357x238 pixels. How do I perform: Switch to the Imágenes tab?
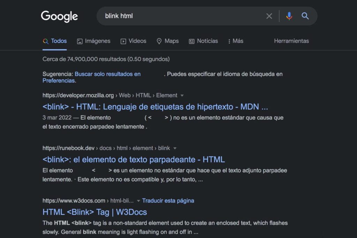[x=93, y=41]
